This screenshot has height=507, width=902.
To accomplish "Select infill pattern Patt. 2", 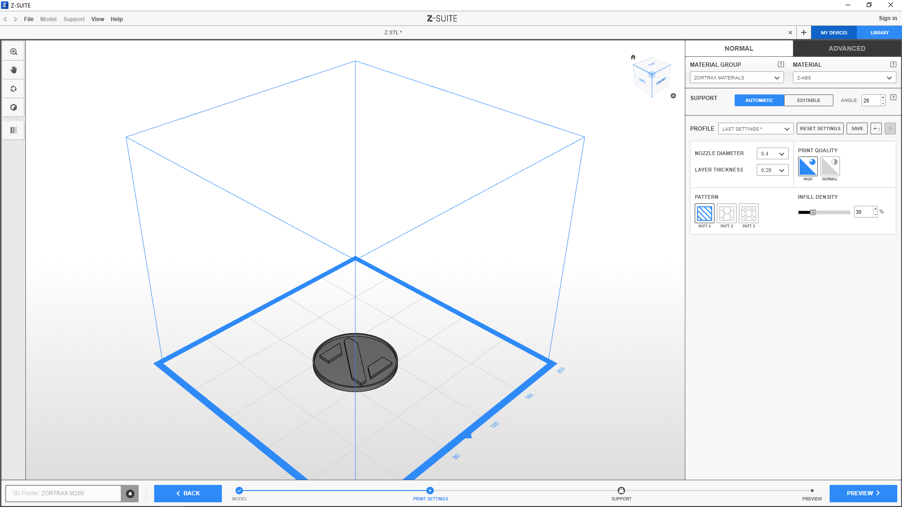I will coord(726,214).
